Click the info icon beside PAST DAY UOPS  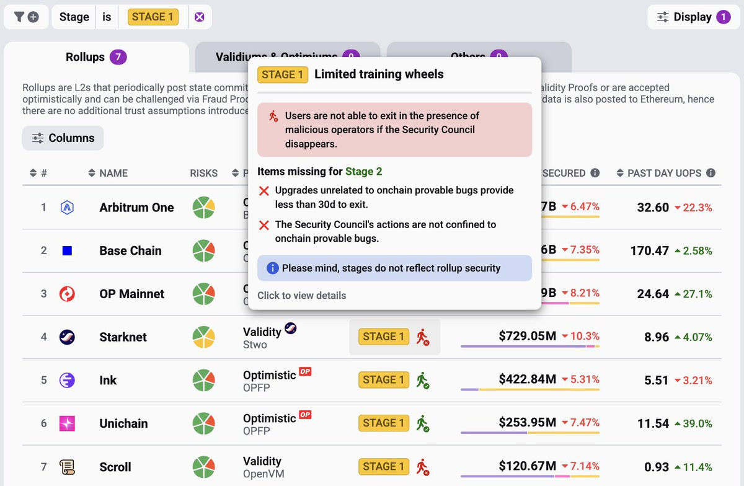pyautogui.click(x=711, y=173)
